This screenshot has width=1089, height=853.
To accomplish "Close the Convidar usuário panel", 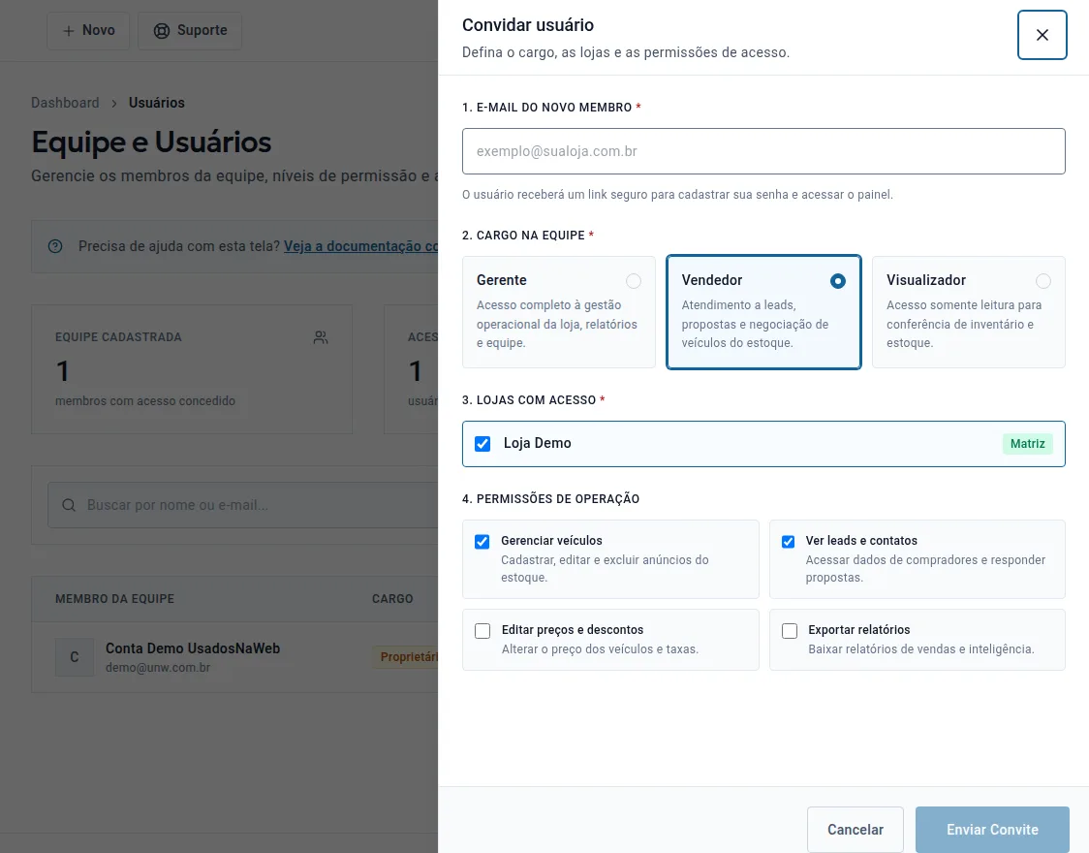I will point(1042,35).
